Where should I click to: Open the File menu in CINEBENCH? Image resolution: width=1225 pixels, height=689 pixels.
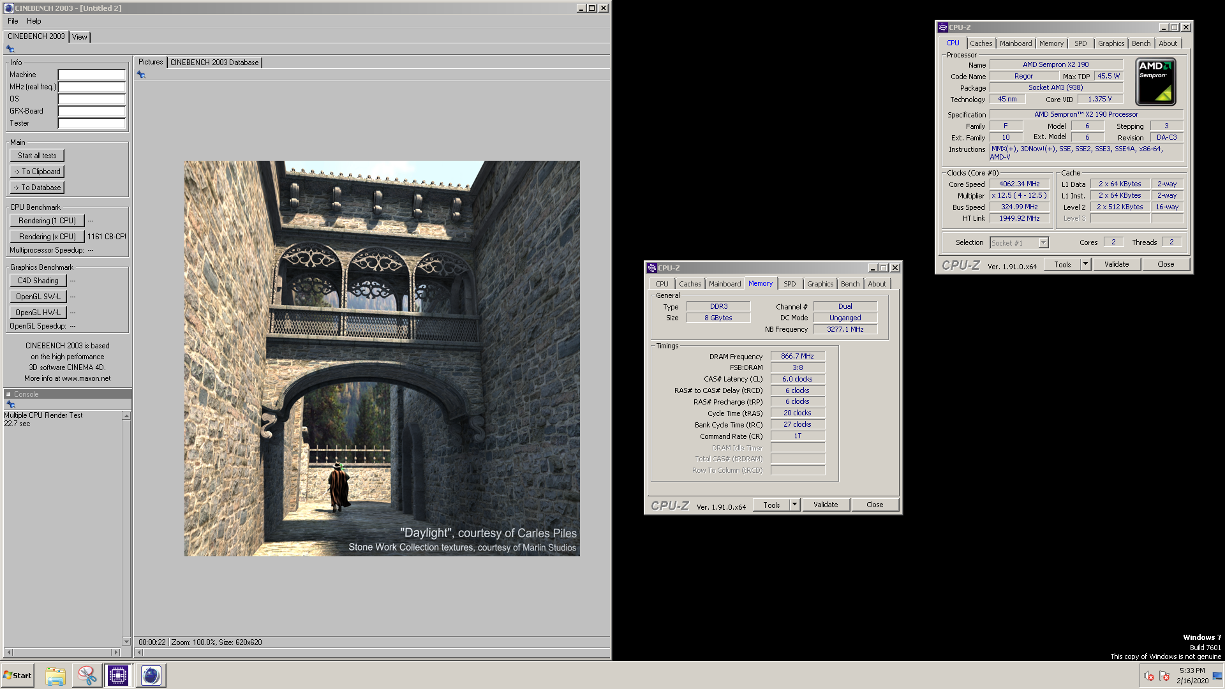[13, 21]
